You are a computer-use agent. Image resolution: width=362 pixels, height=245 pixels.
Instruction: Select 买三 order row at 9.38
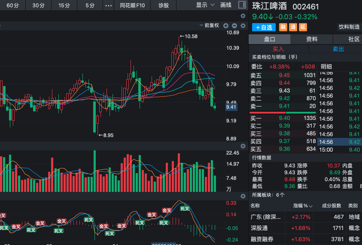click(283, 134)
